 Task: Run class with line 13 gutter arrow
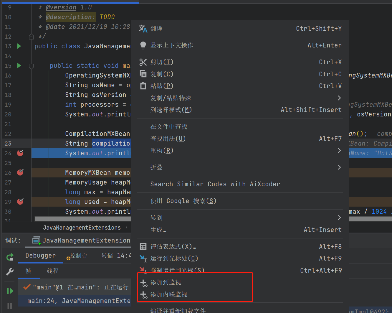(x=19, y=46)
